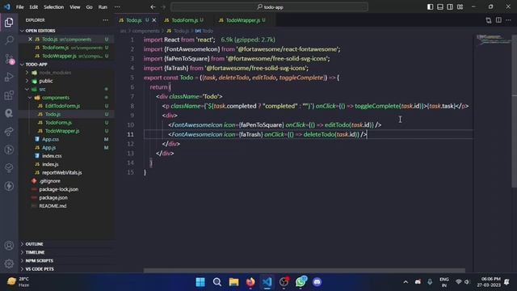The height and width of the screenshot is (291, 517).
Task: Click the Split Editor Right icon
Action: coord(498,20)
